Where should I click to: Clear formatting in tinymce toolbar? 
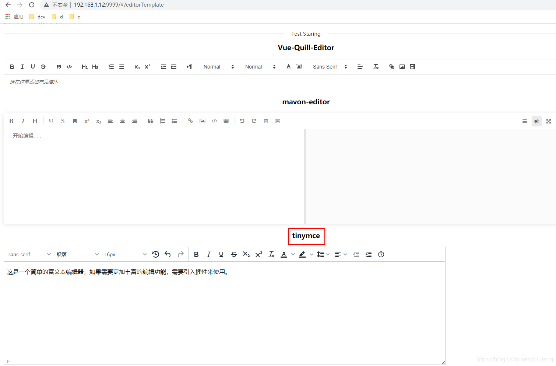pos(271,254)
